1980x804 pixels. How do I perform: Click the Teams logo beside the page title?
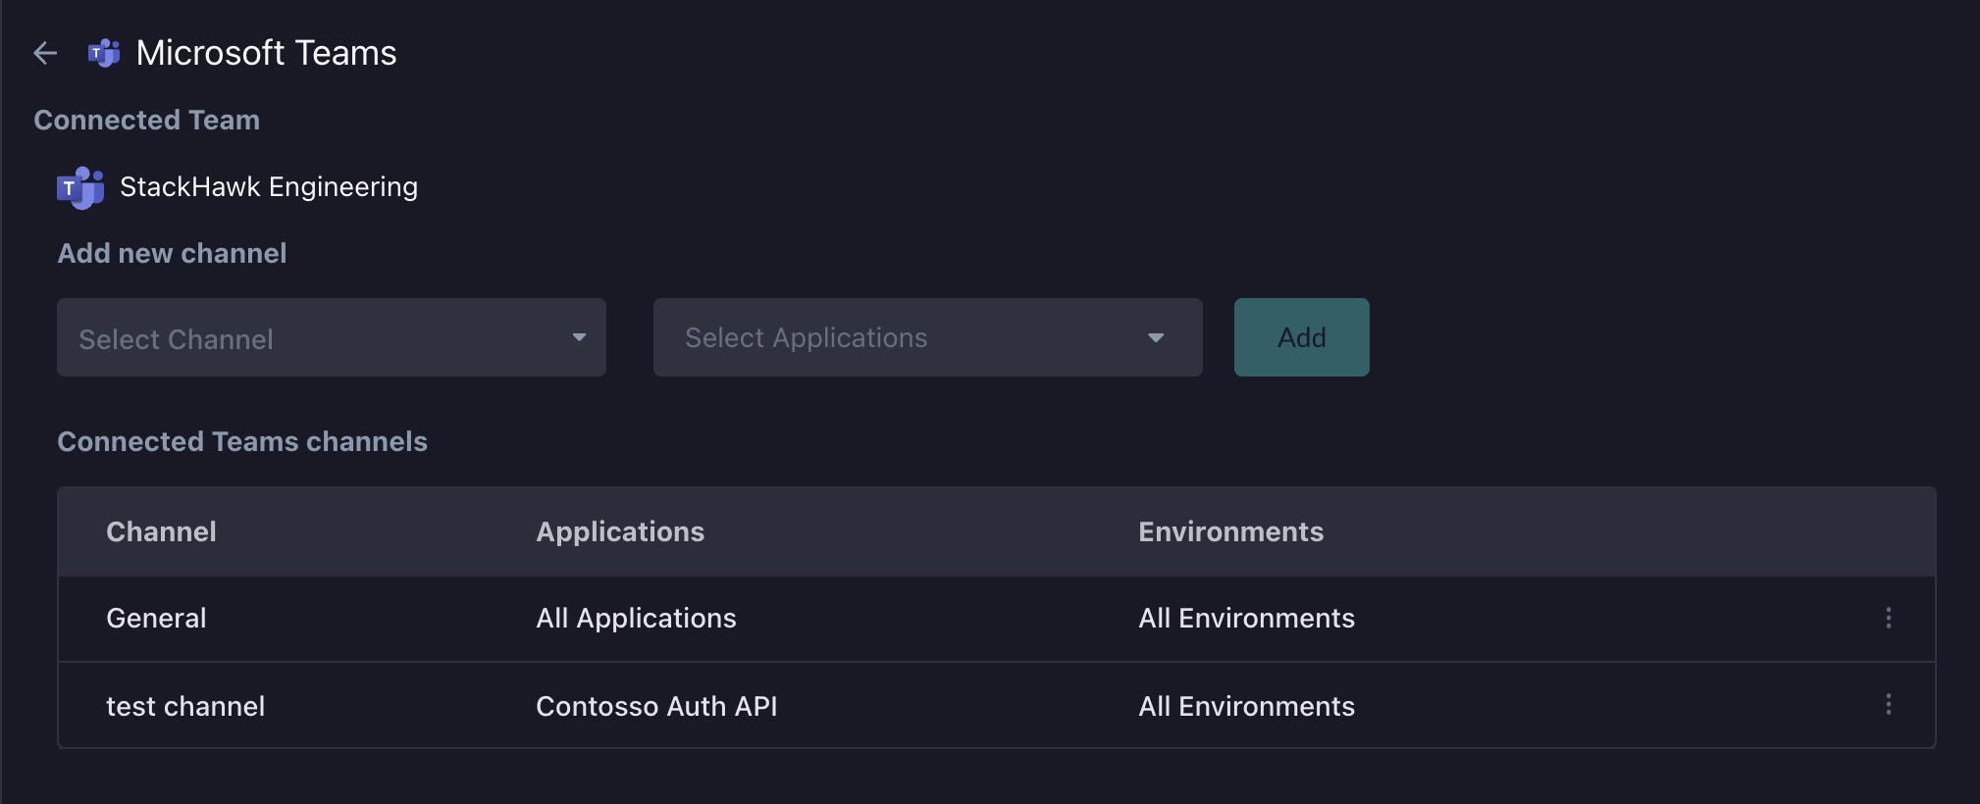click(x=104, y=53)
